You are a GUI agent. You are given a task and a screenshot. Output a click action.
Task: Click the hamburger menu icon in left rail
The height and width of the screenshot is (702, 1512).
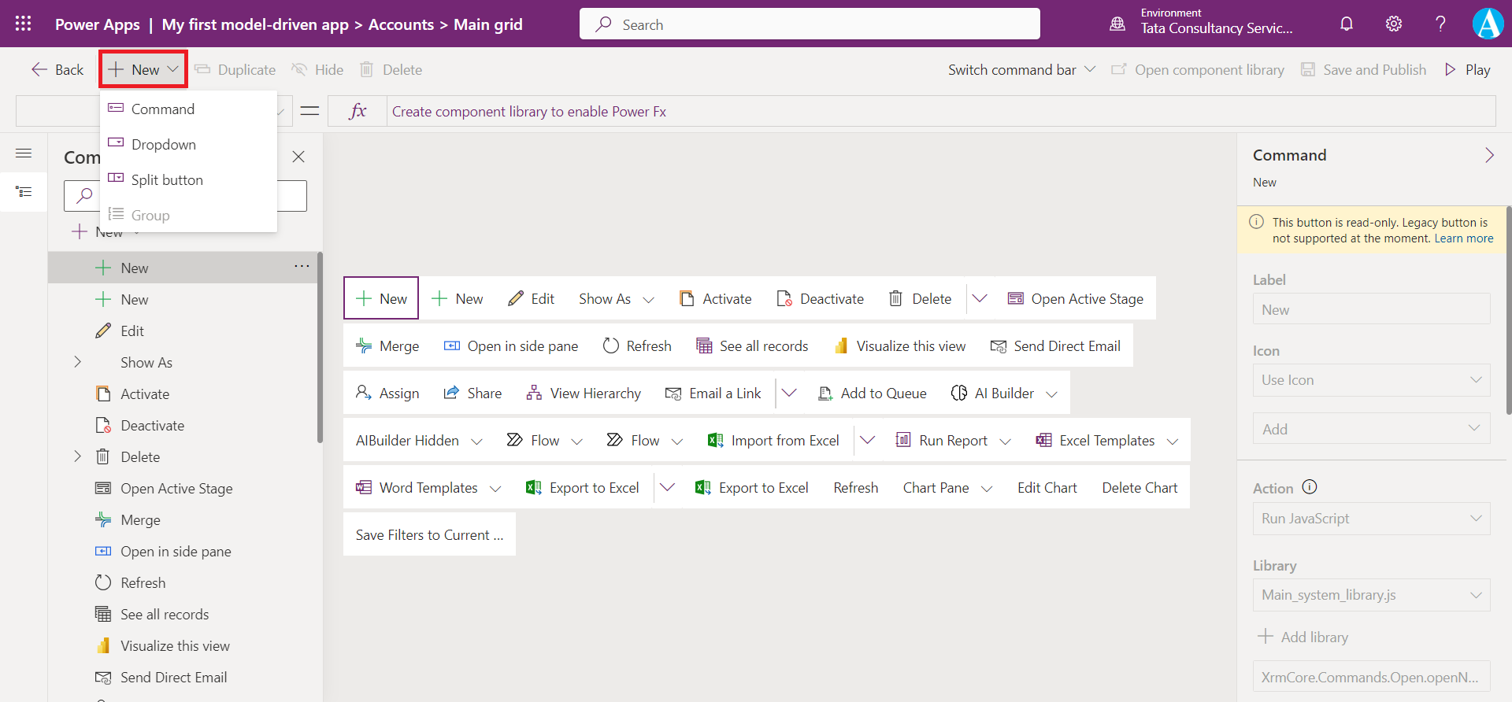coord(24,153)
